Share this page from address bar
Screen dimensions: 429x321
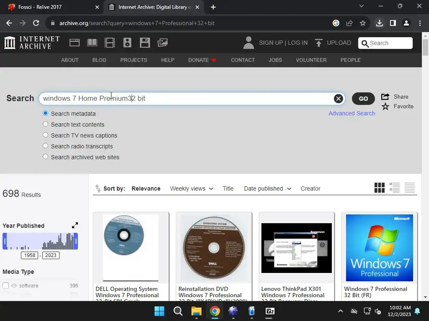click(x=349, y=23)
